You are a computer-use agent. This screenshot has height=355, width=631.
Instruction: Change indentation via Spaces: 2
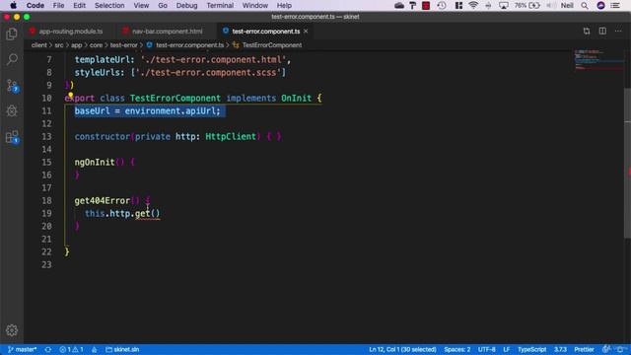pyautogui.click(x=457, y=349)
